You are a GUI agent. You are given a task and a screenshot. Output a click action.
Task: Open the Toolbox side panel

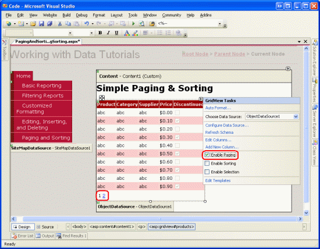(x=5, y=49)
